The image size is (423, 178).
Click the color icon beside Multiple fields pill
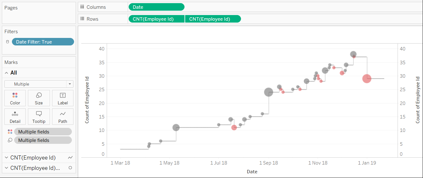(x=10, y=132)
